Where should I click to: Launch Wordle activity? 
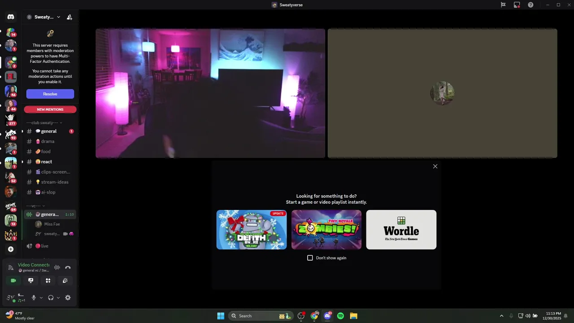point(401,230)
